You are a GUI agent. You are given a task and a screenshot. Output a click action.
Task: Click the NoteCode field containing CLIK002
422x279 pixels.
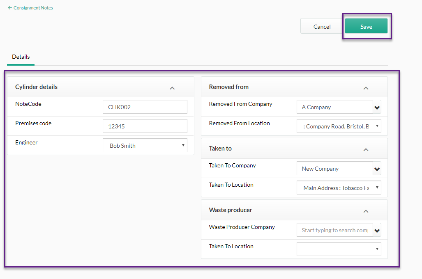(145, 107)
